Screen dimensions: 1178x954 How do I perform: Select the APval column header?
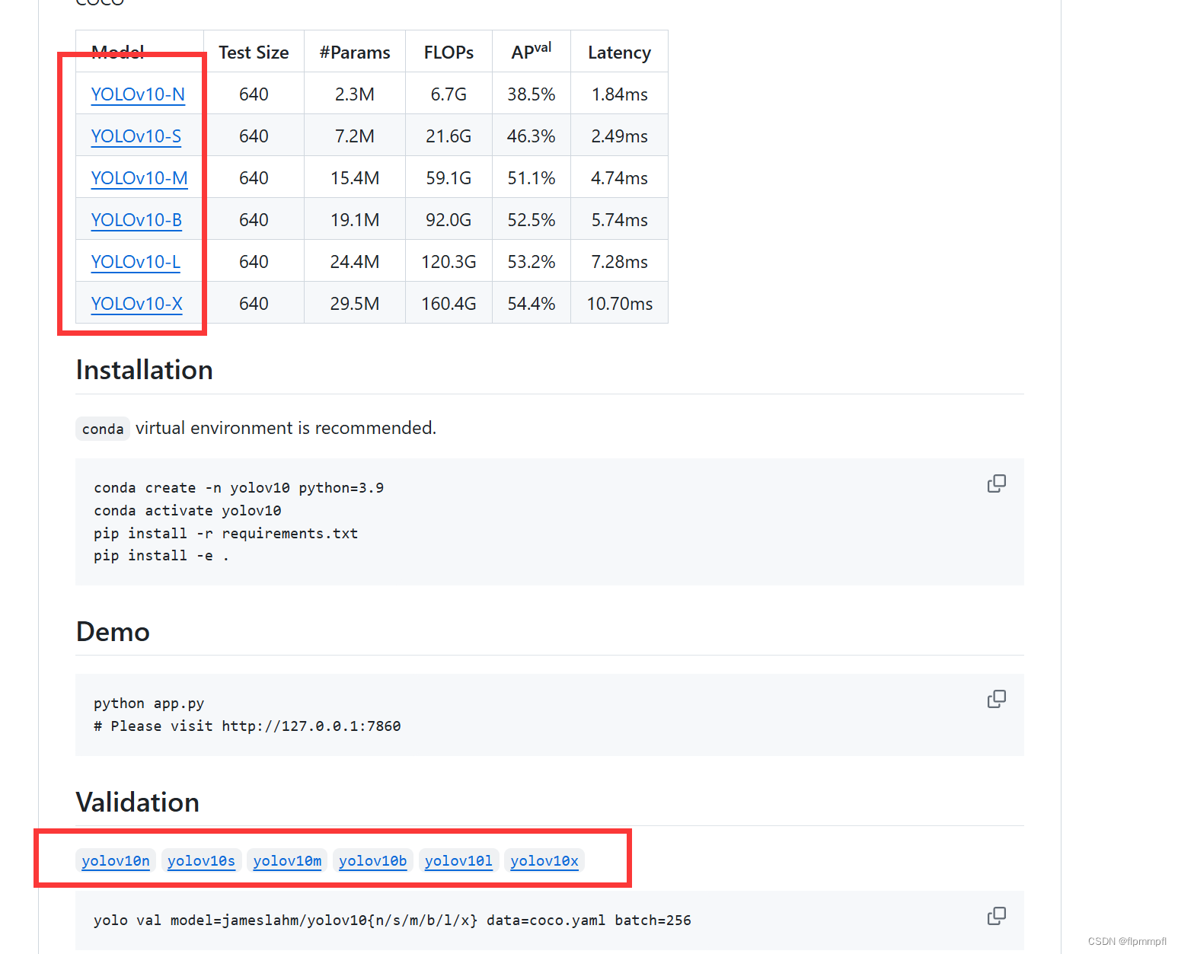point(532,52)
